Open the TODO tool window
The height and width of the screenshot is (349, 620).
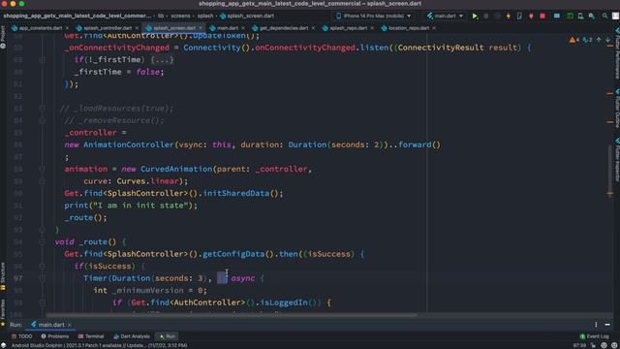click(21, 336)
